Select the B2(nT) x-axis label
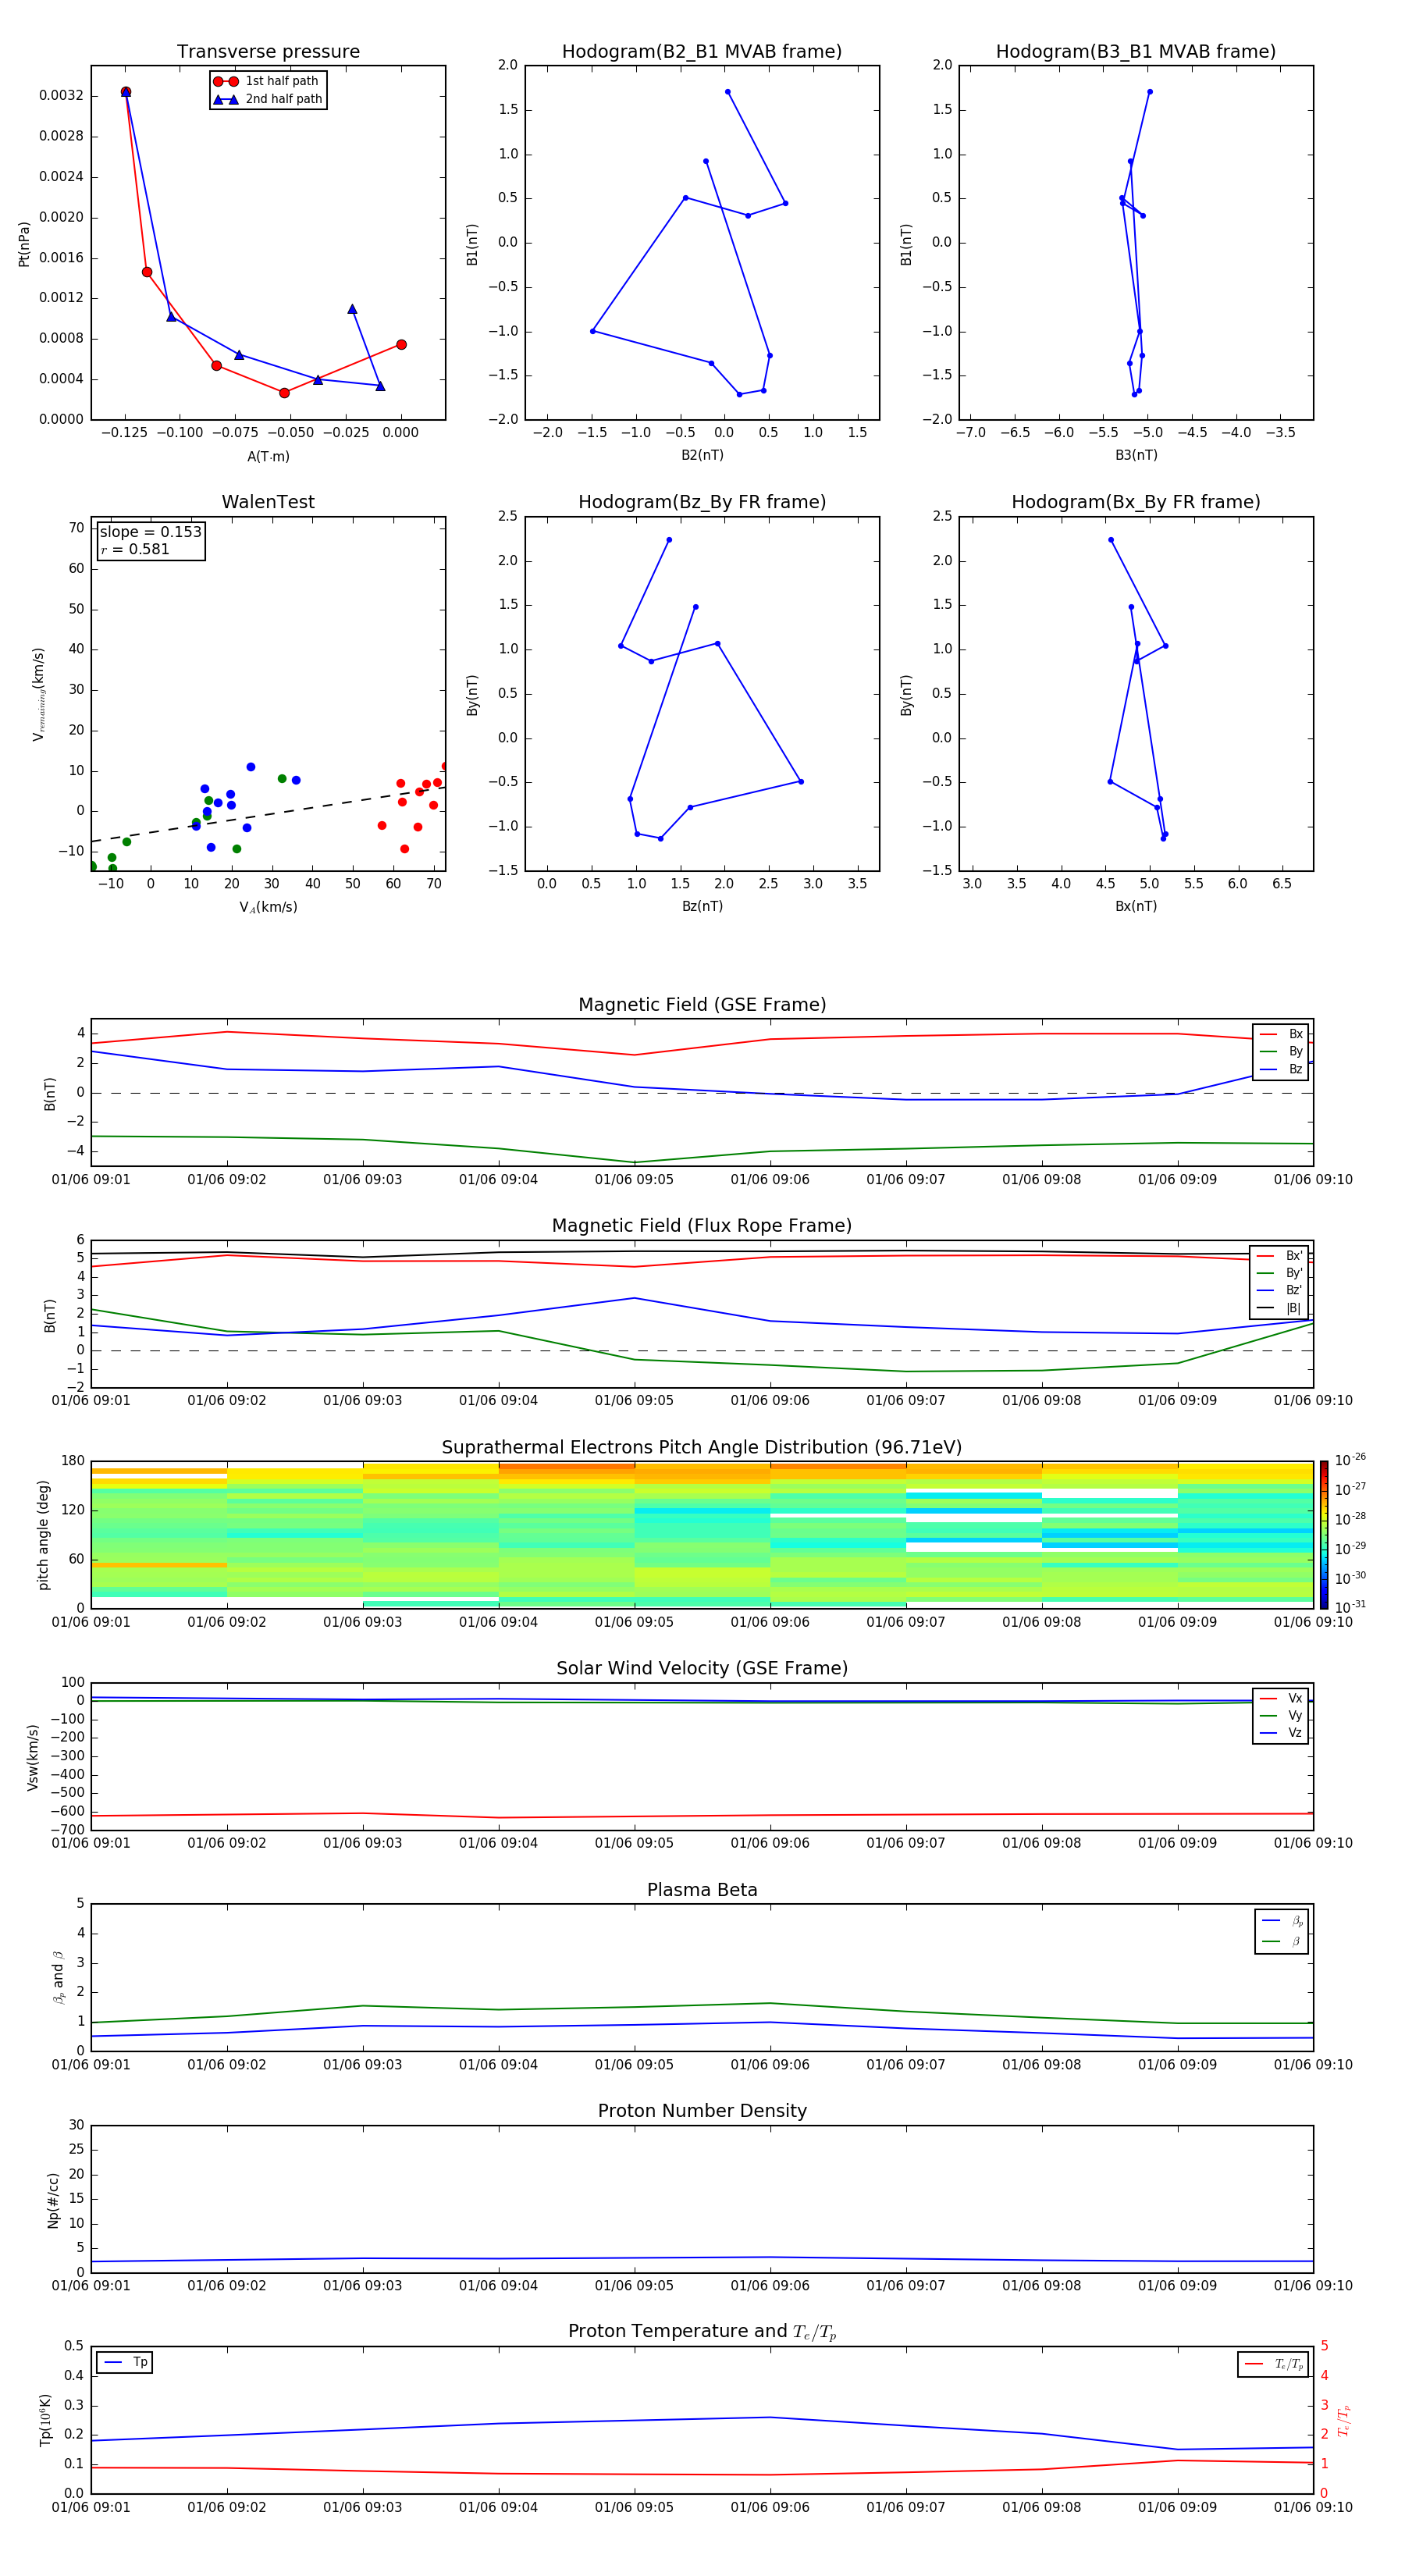1405x2576 pixels. (702, 455)
